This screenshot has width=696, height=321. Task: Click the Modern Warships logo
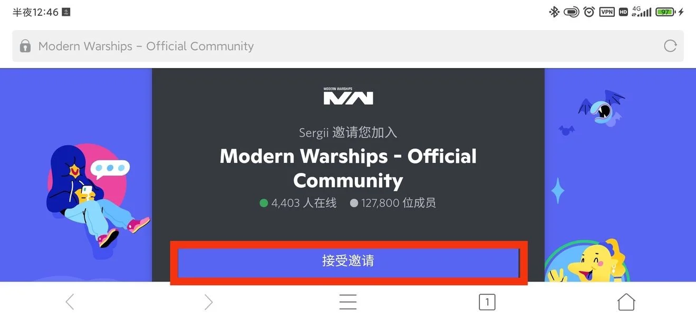click(348, 96)
